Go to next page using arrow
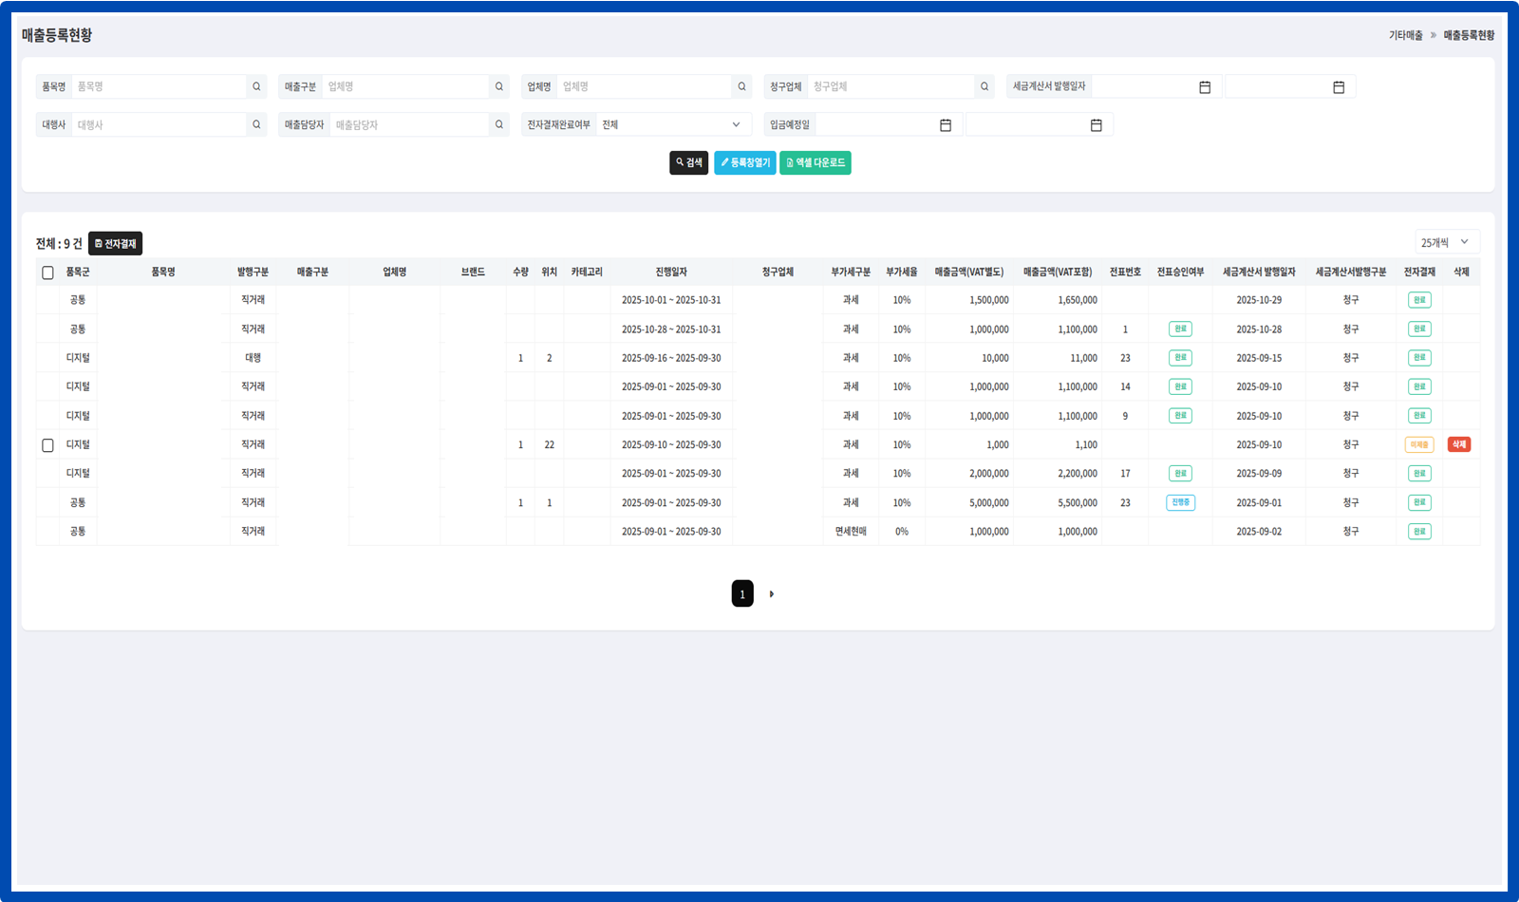 coord(772,594)
